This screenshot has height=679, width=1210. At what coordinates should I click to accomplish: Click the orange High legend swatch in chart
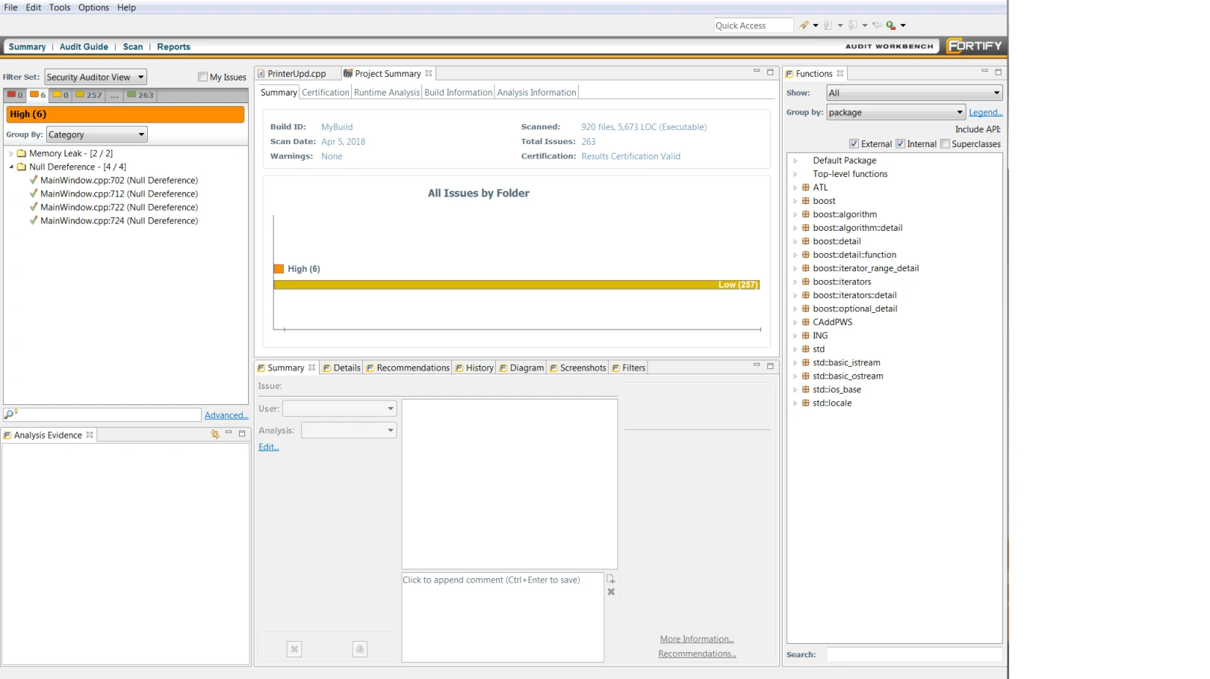(x=279, y=269)
